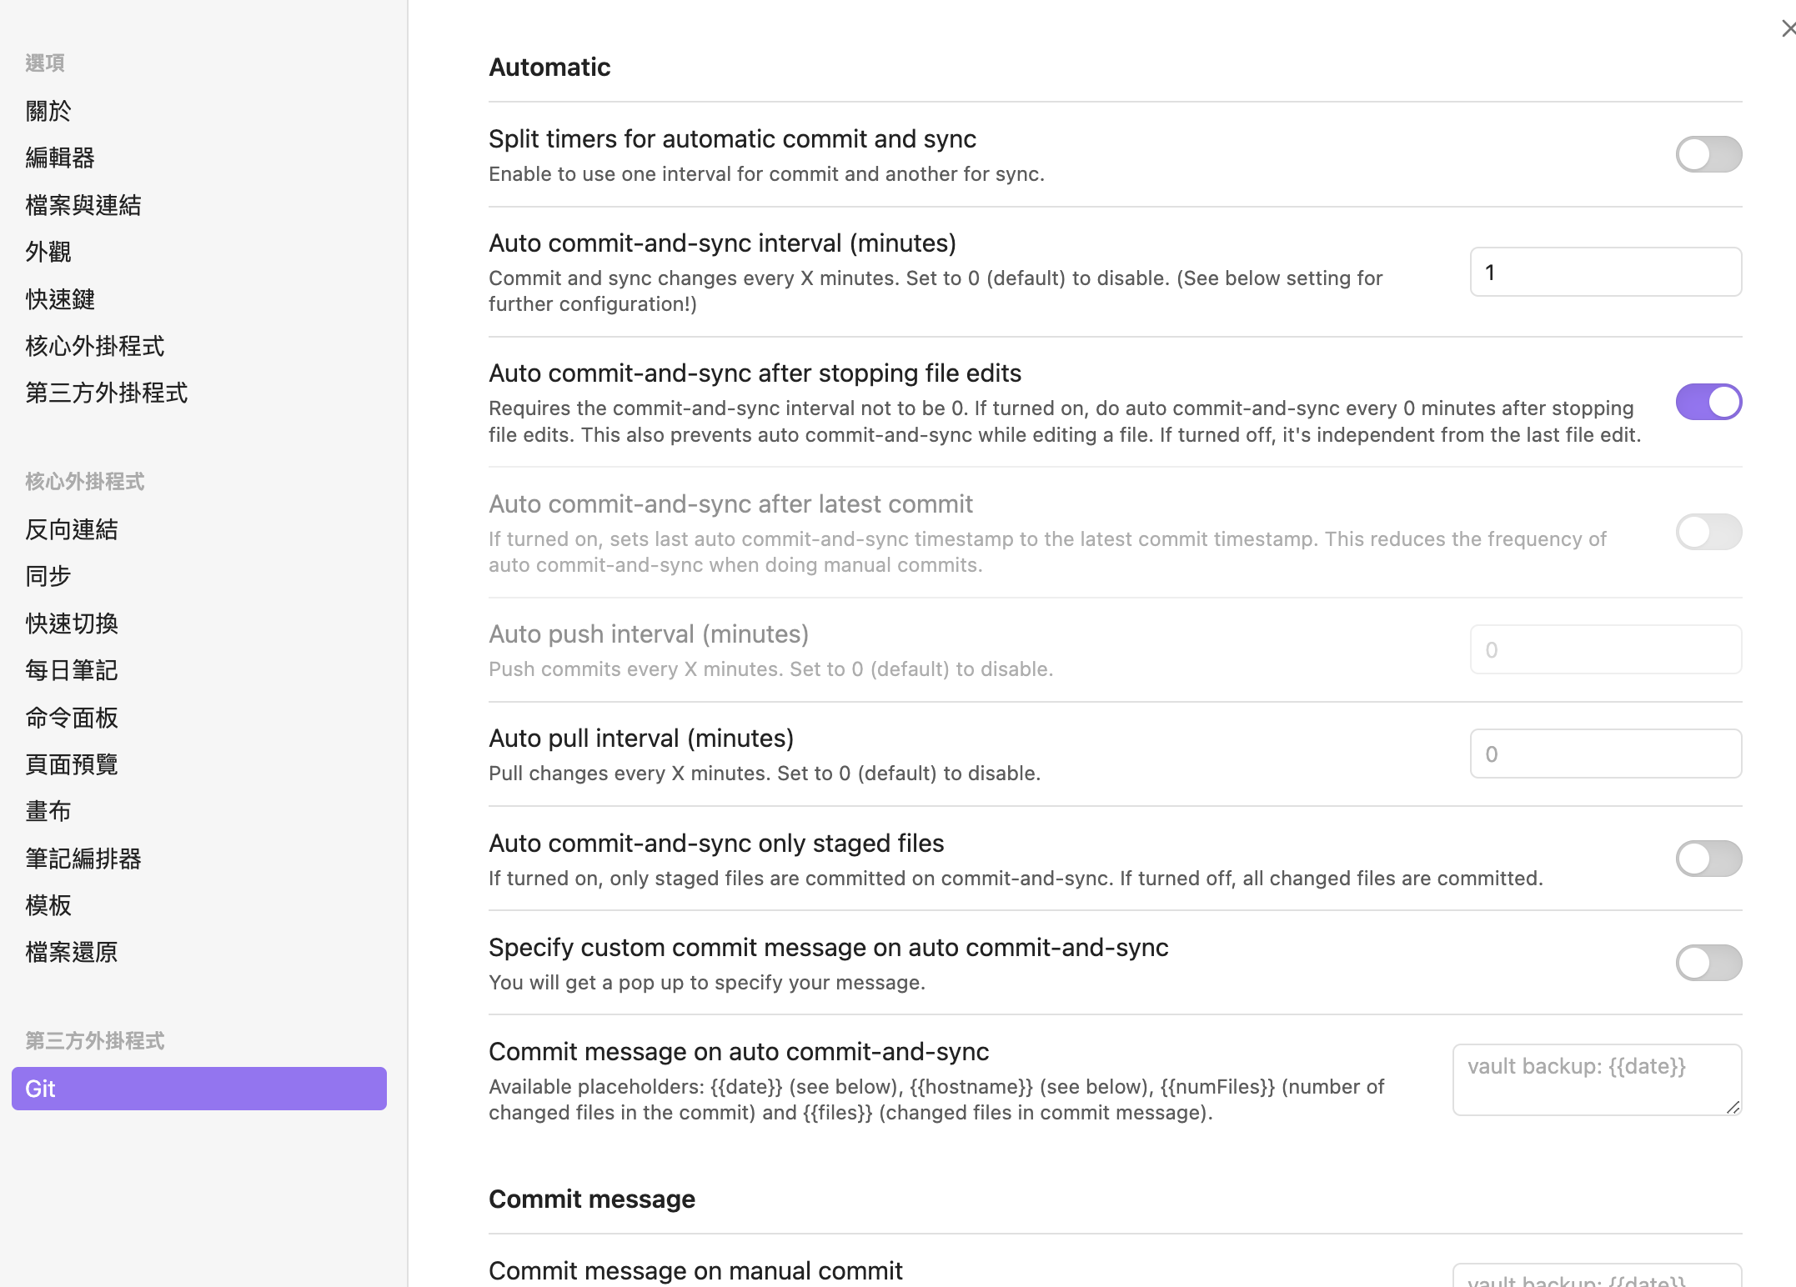Select the 外觀 settings tab
This screenshot has width=1796, height=1287.
(48, 252)
